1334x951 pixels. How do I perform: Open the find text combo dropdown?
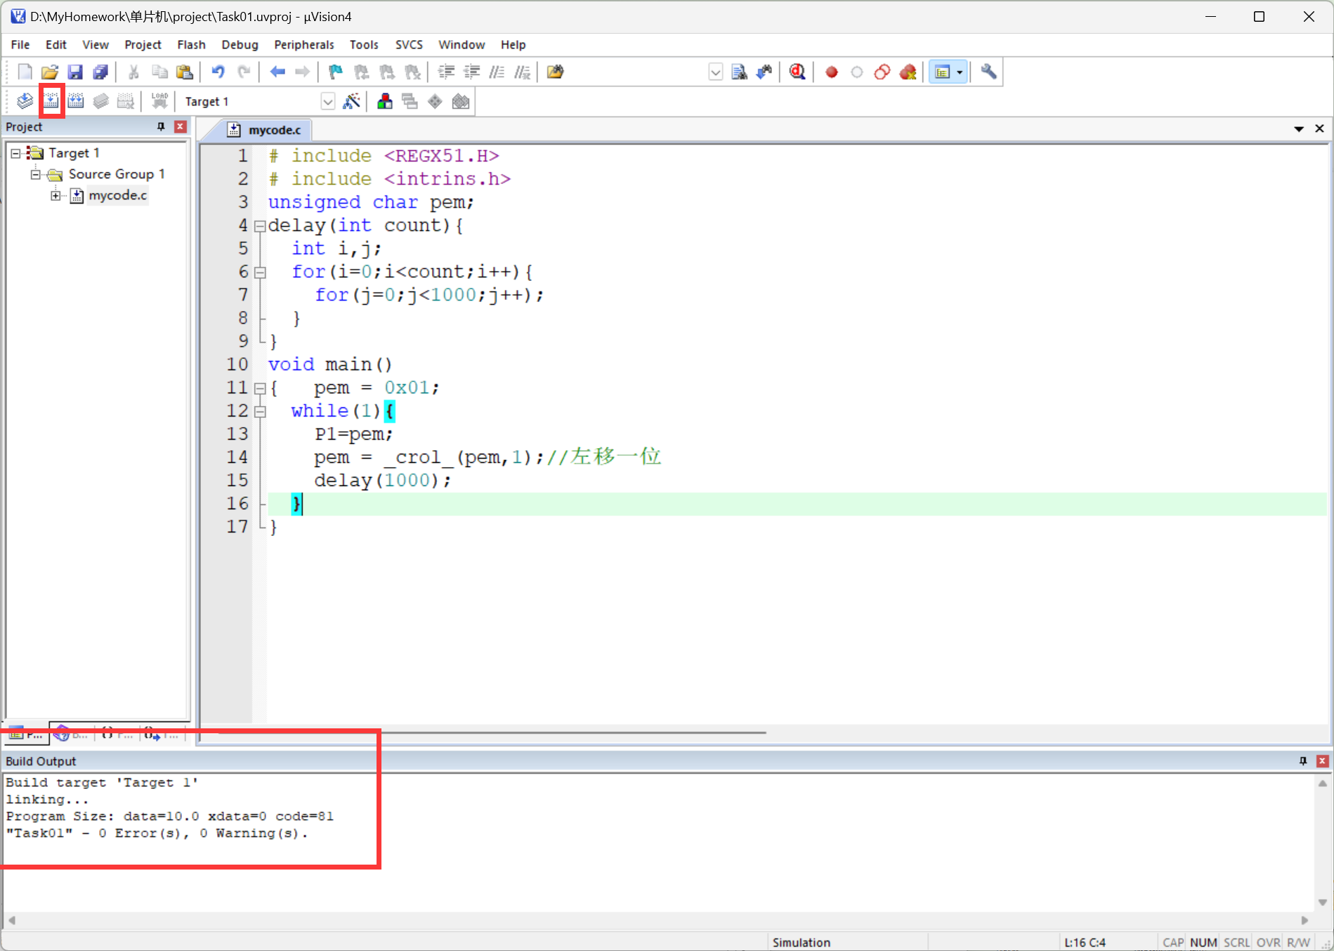coord(715,72)
